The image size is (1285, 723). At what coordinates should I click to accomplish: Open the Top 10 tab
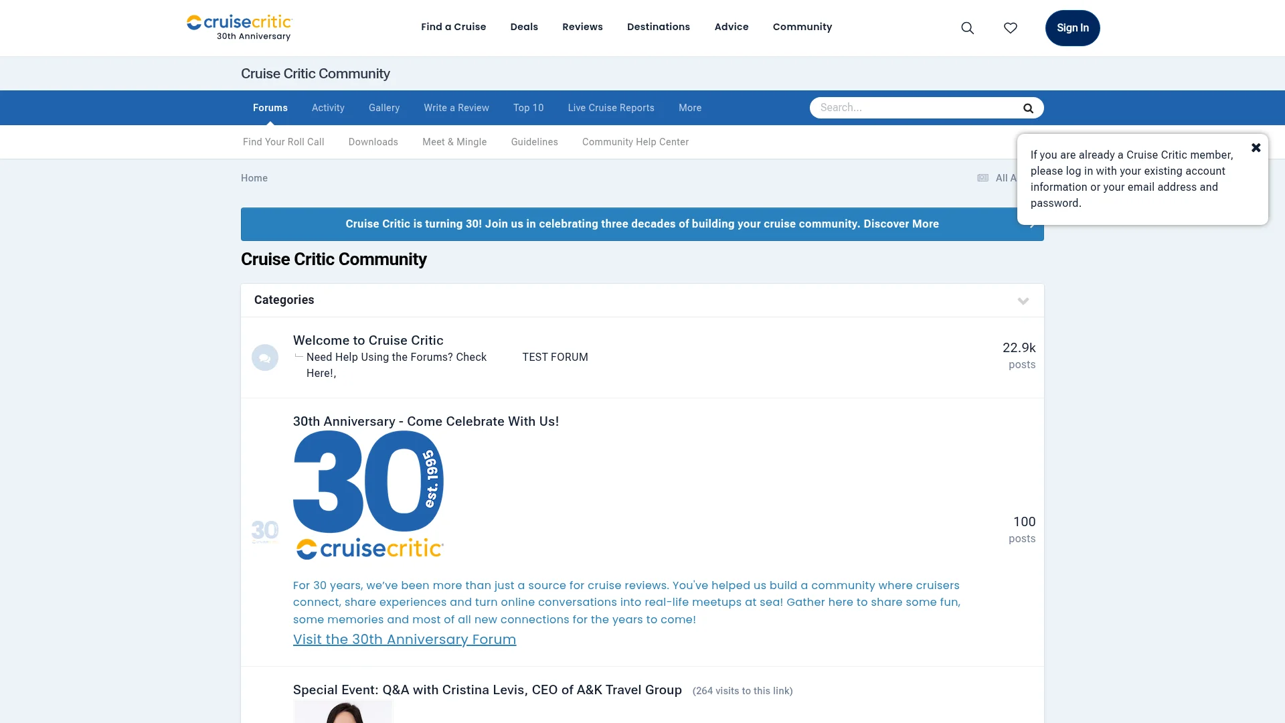(x=529, y=108)
